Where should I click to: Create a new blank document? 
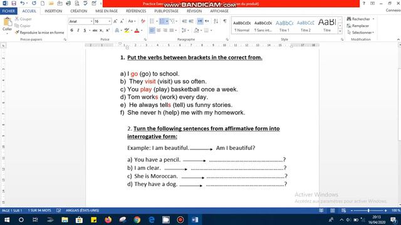[43, 3]
